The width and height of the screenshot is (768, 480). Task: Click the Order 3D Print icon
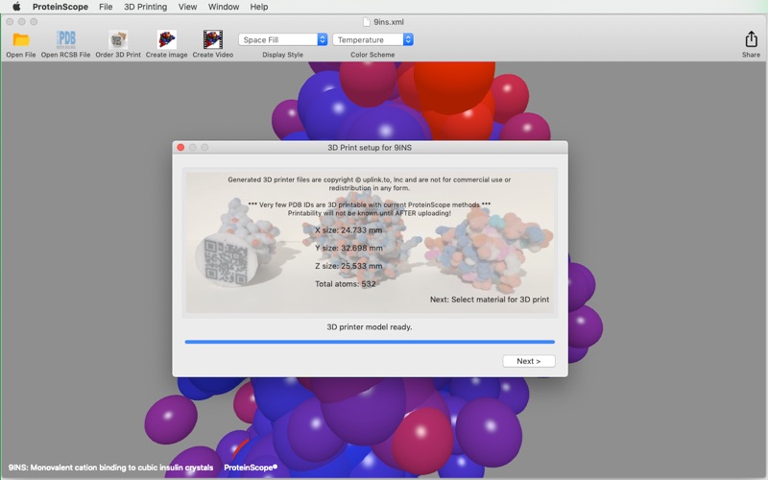tap(118, 39)
